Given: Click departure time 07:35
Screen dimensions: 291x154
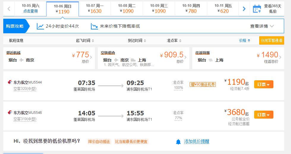Looking at the screenshot, I should click(86, 83).
